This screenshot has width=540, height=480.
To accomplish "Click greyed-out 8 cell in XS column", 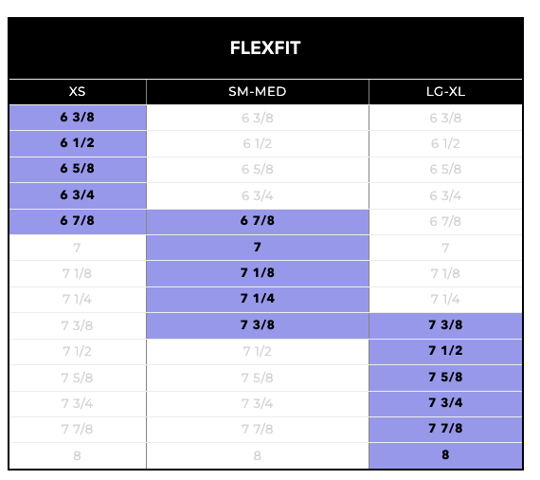I will click(x=78, y=455).
